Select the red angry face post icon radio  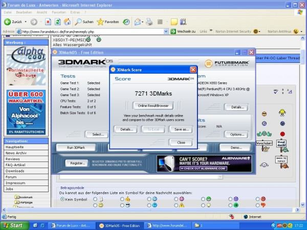(x=258, y=199)
